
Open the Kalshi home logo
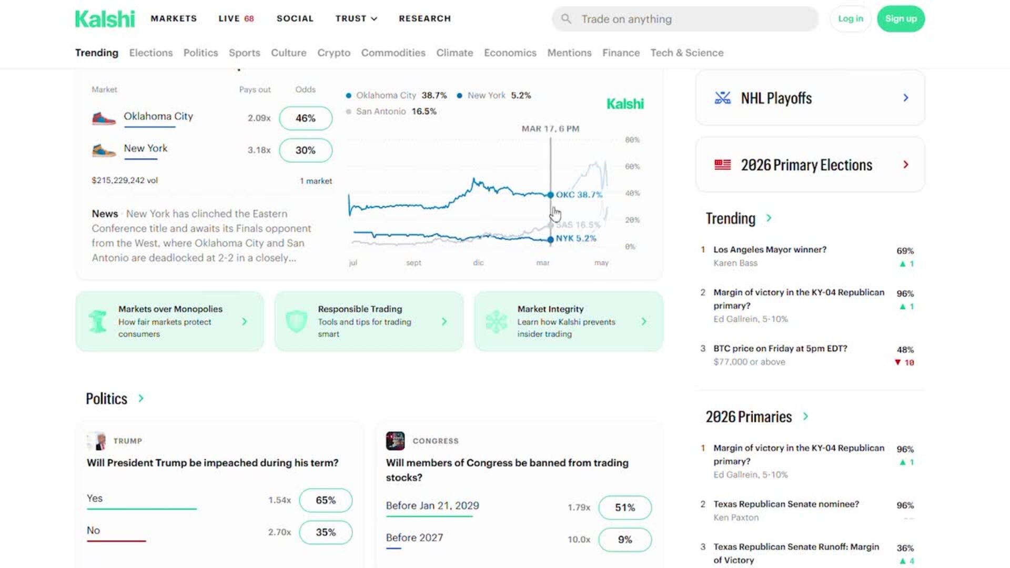pos(105,19)
